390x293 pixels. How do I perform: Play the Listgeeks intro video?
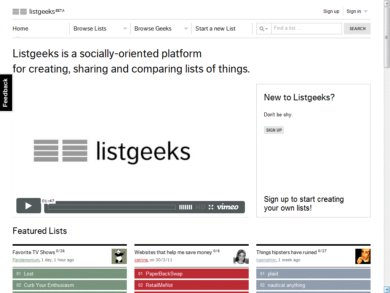click(29, 206)
